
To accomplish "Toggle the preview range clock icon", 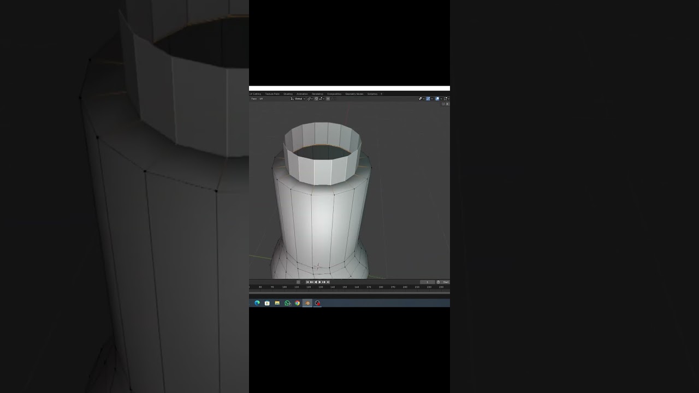I will 438,282.
